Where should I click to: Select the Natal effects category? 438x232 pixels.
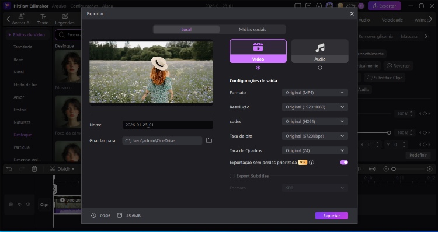tap(19, 72)
